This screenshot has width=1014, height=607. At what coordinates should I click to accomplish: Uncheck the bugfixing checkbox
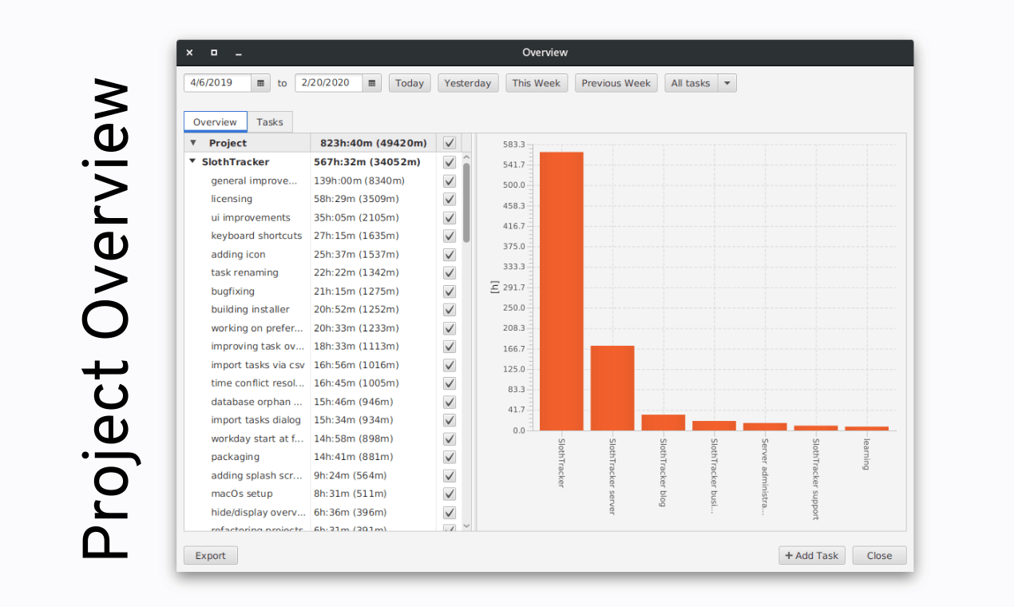(x=450, y=292)
